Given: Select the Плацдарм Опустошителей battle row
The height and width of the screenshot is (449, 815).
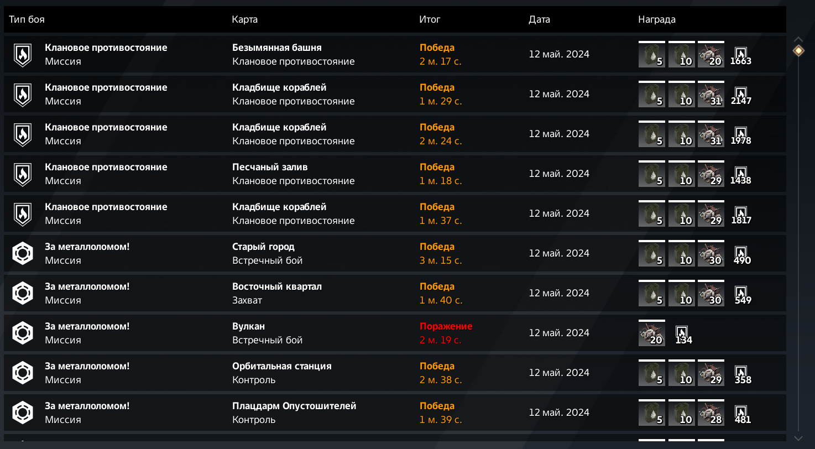Looking at the screenshot, I should pos(294,406).
